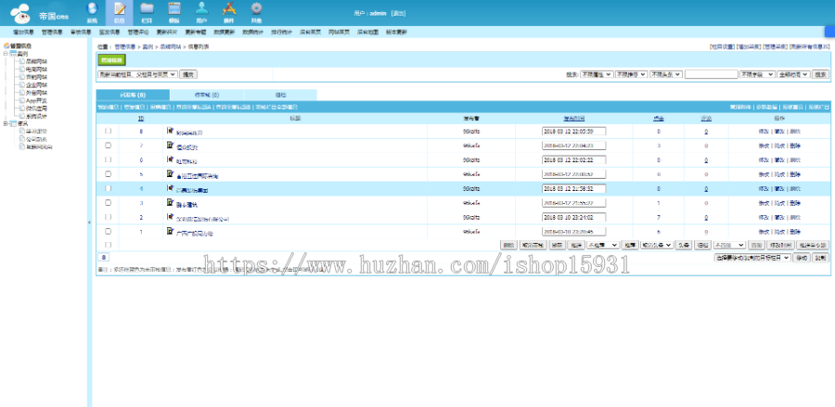Collapse the 案例 tree node

[x=6, y=54]
